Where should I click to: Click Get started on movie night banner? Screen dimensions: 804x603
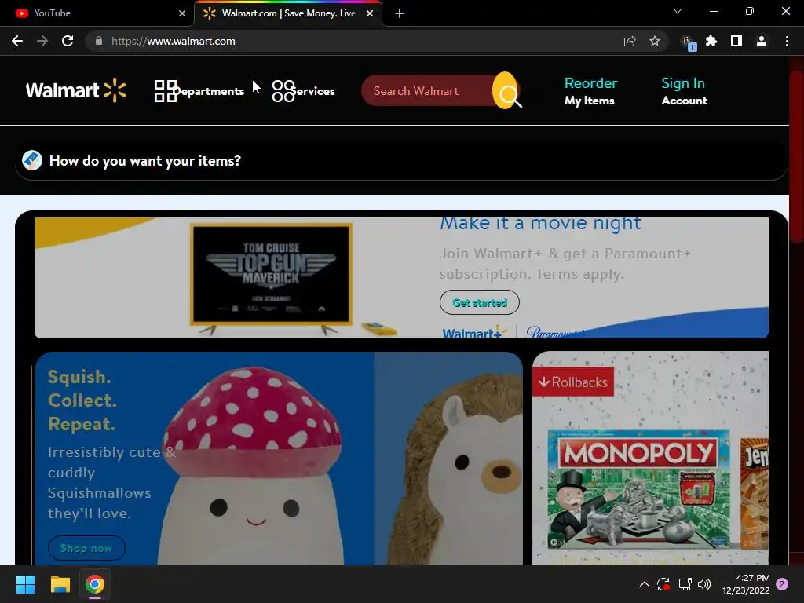click(x=480, y=302)
